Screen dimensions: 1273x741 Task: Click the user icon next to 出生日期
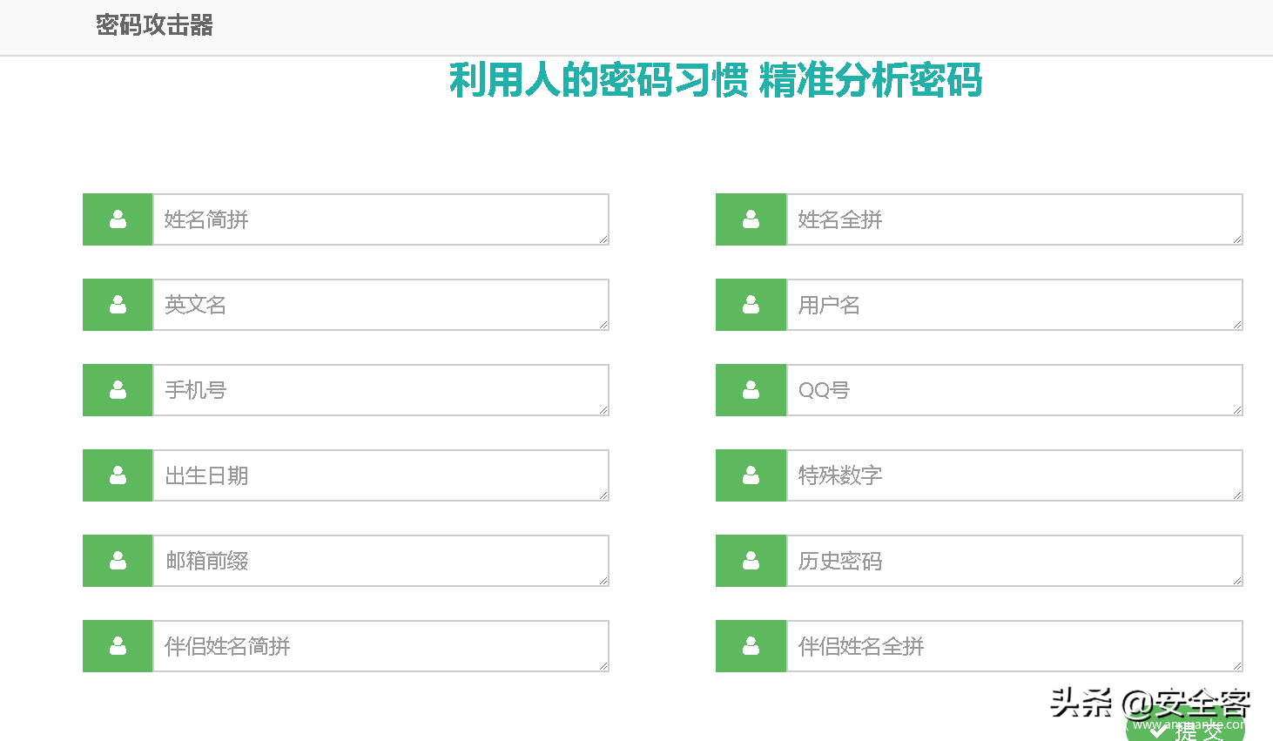[x=118, y=475]
